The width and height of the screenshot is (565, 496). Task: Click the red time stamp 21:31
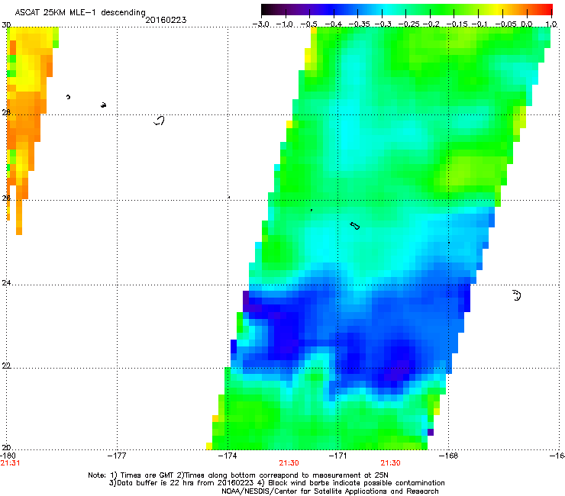(x=10, y=463)
